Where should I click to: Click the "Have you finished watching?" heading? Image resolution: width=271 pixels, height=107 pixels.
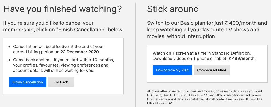[x=62, y=9]
